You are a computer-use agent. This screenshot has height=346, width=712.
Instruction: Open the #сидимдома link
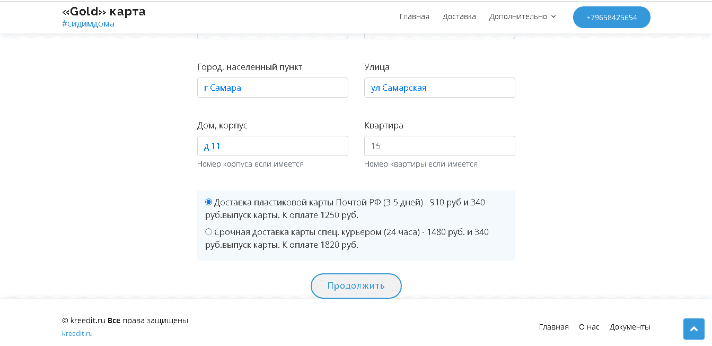click(x=88, y=23)
